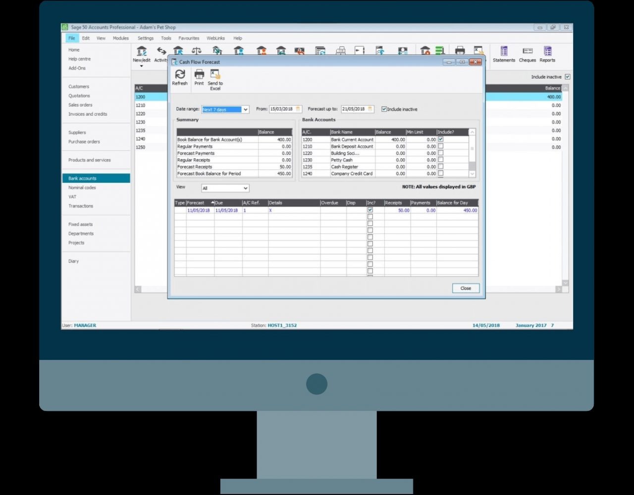634x495 pixels.
Task: Check Include for Bank Deposit Account 1210
Action: (x=441, y=147)
